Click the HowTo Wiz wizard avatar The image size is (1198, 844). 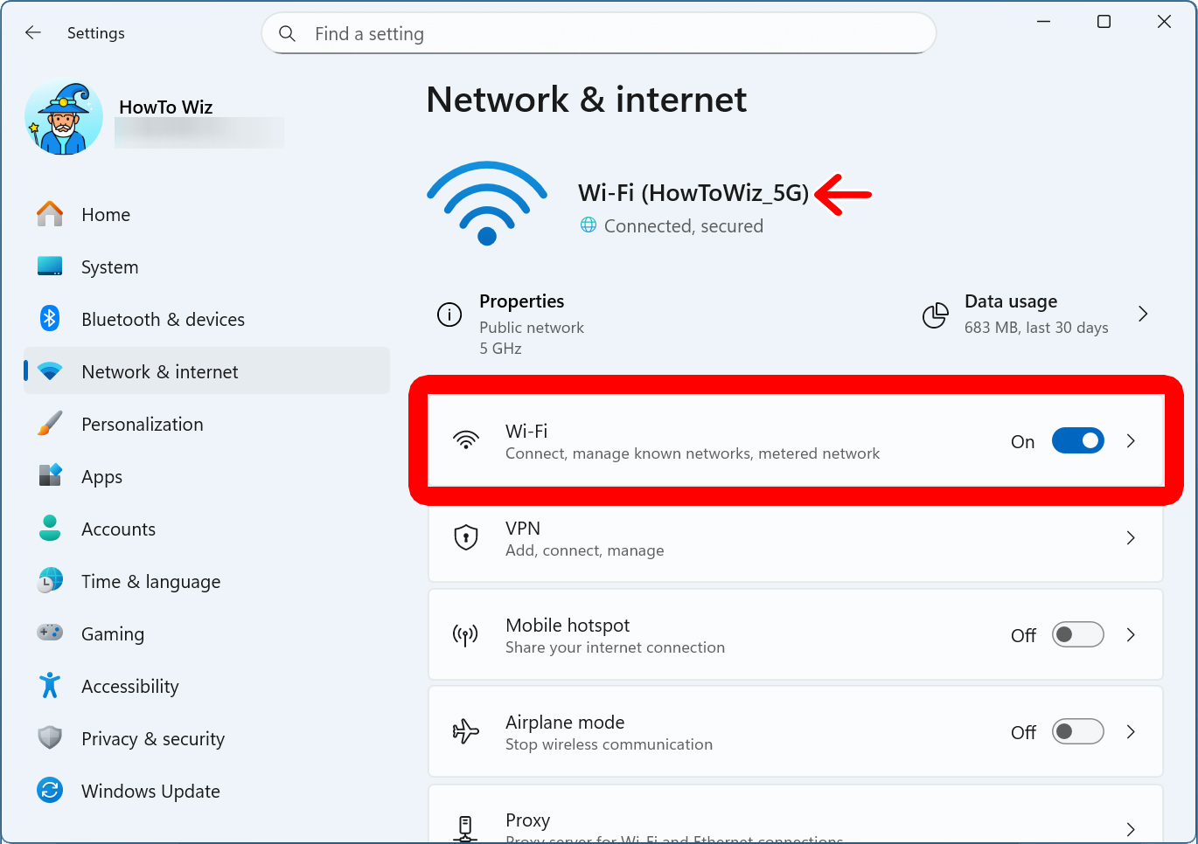[x=64, y=118]
